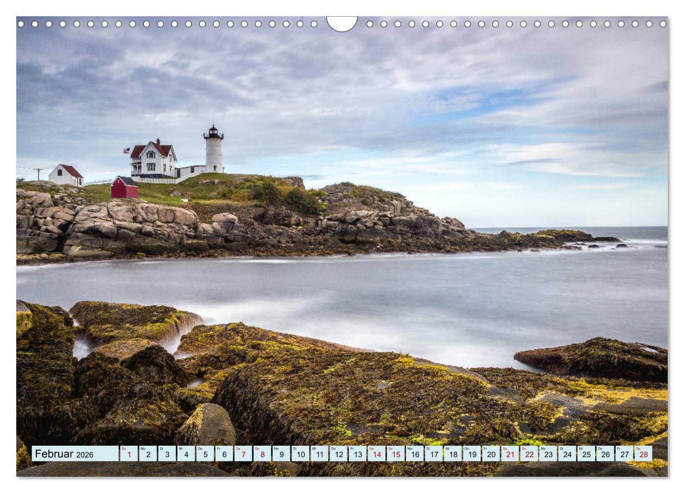Select Sunday February 1 date cell
684x493 pixels.
click(129, 454)
